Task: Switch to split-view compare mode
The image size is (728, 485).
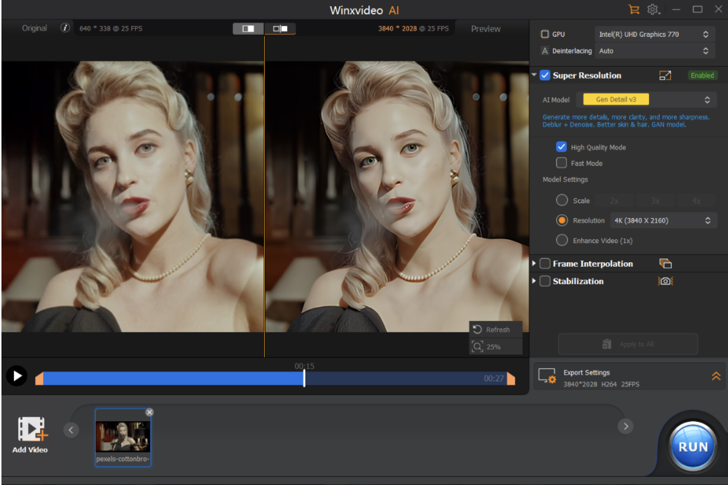Action: point(248,29)
